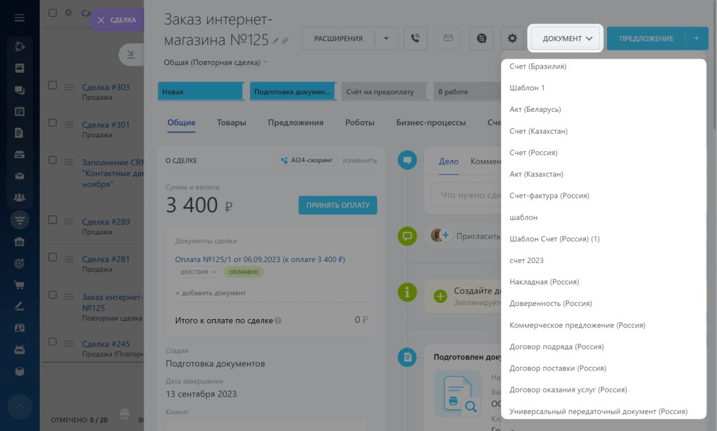Viewport: 717px width, 431px height.
Task: Open the calendar icon in sidebar
Action: pos(20,111)
